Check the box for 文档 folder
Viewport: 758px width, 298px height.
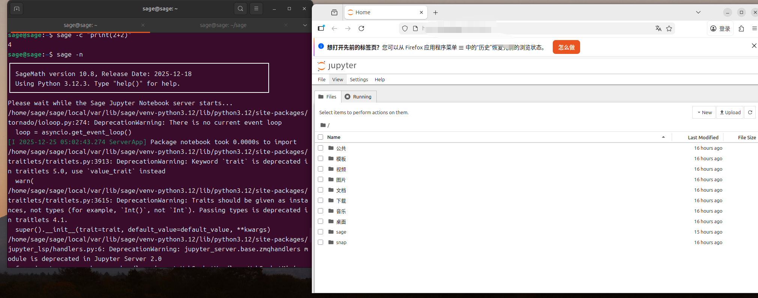(x=320, y=190)
